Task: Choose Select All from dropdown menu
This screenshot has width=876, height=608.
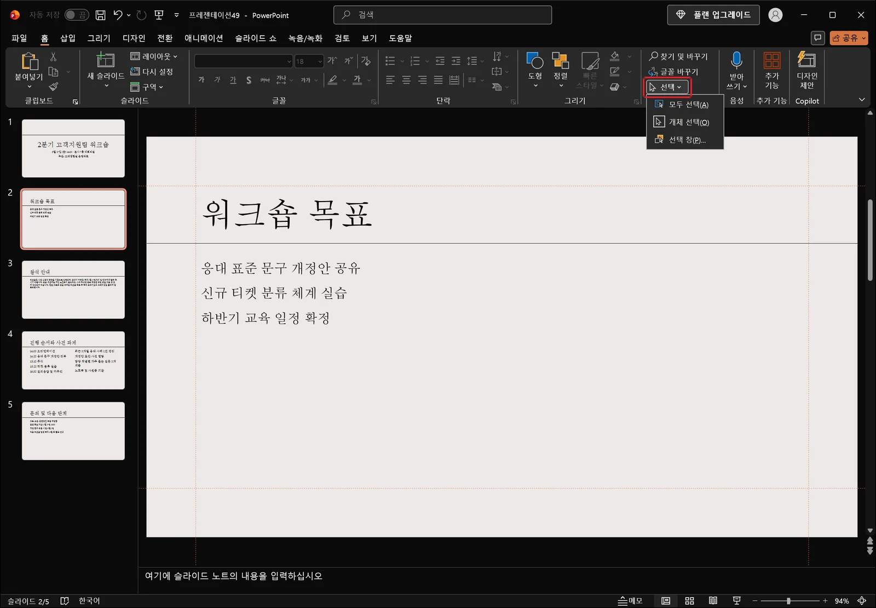Action: pyautogui.click(x=685, y=105)
